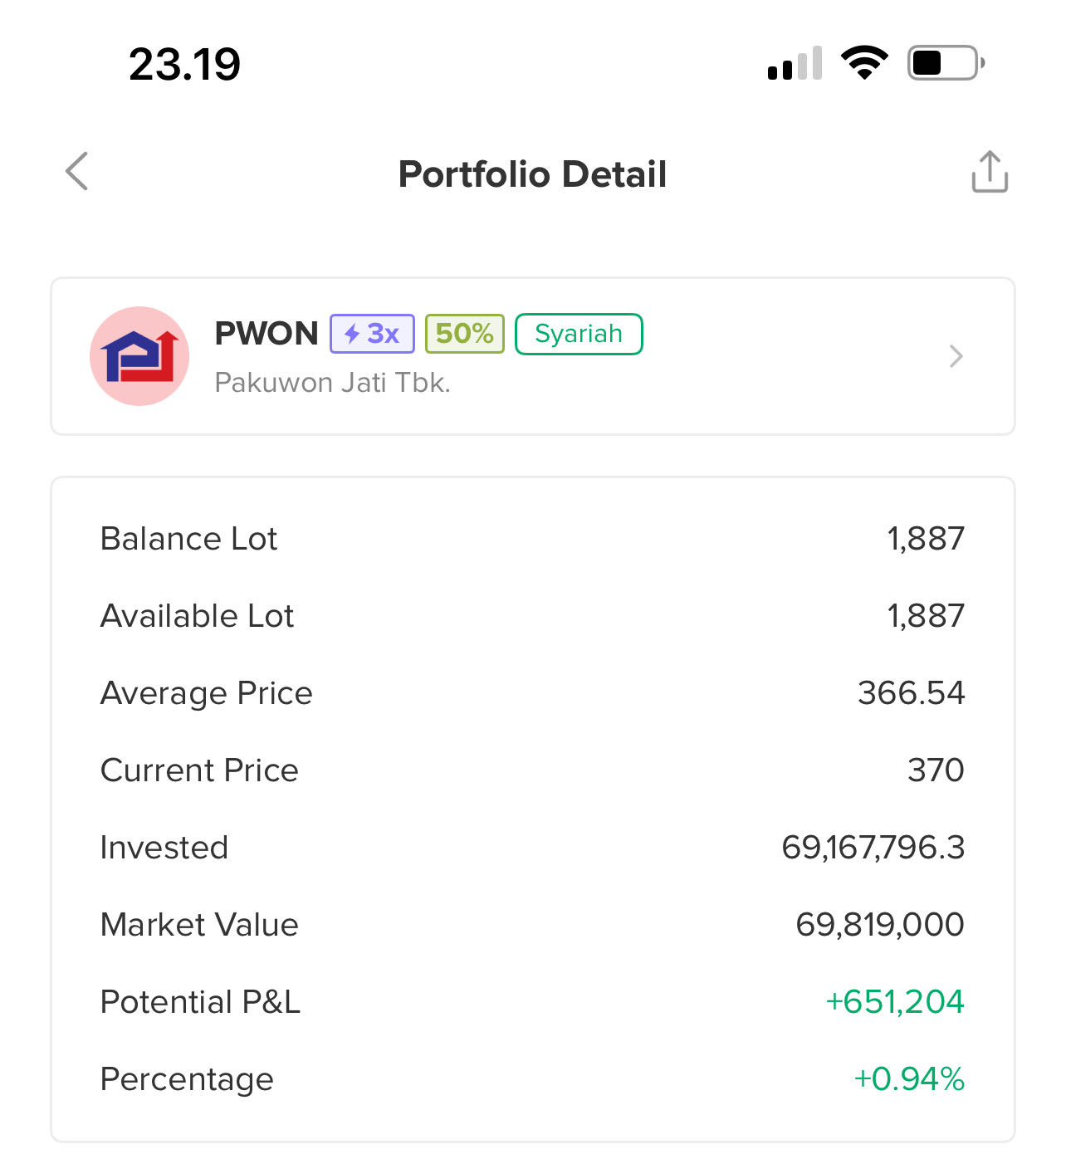Tap the cellular signal bars icon
The height and width of the screenshot is (1154, 1066).
click(x=795, y=64)
